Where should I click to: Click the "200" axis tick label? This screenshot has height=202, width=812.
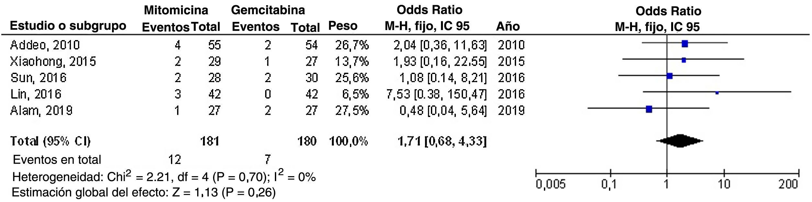(788, 185)
